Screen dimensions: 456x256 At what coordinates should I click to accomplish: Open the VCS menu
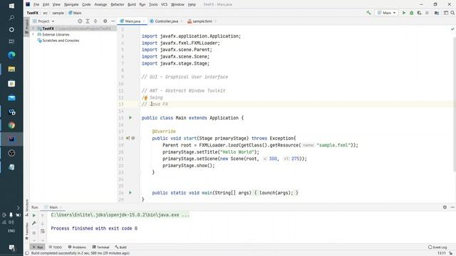tap(164, 4)
